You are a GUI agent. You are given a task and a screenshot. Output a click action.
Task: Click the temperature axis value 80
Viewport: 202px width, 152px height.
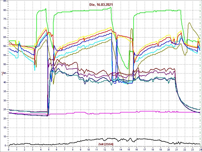[x=5, y=10]
